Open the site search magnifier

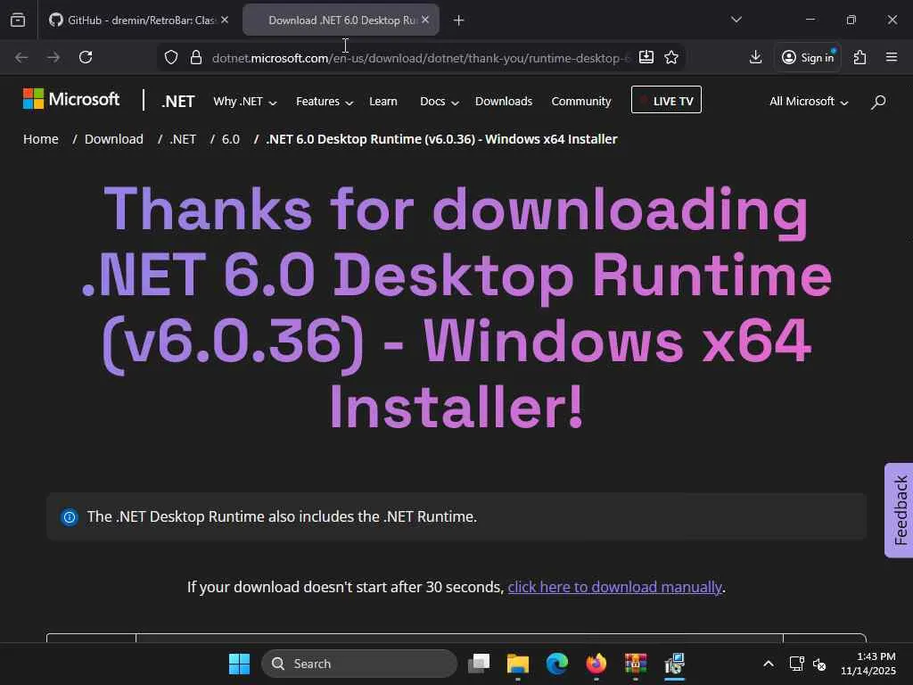878,102
